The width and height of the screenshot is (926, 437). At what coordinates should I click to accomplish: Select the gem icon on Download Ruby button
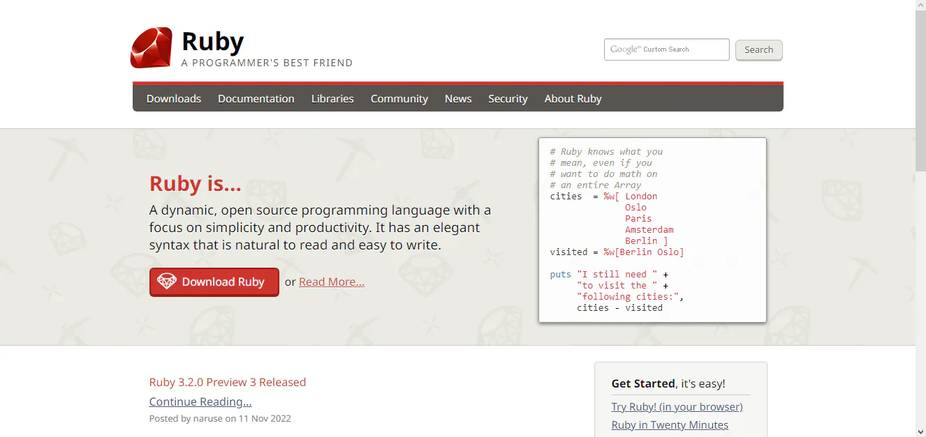click(167, 281)
